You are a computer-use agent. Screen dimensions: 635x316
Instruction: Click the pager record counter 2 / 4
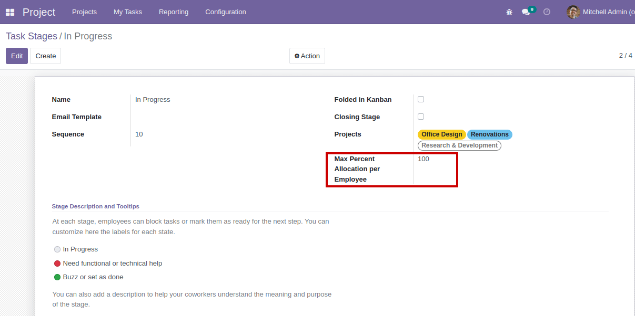click(x=625, y=56)
